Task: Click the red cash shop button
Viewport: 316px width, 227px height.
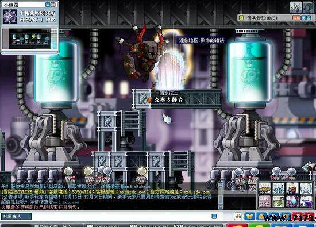Action: pyautogui.click(x=237, y=225)
